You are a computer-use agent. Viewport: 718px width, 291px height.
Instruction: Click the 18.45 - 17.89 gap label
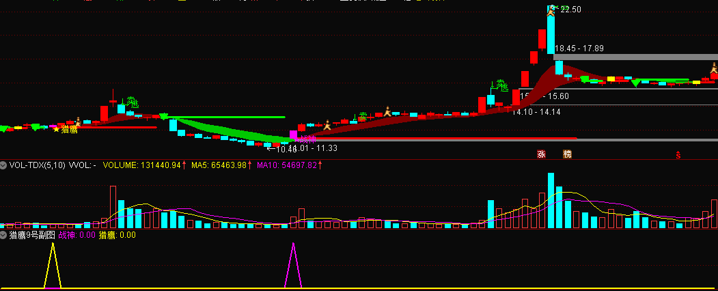point(578,48)
